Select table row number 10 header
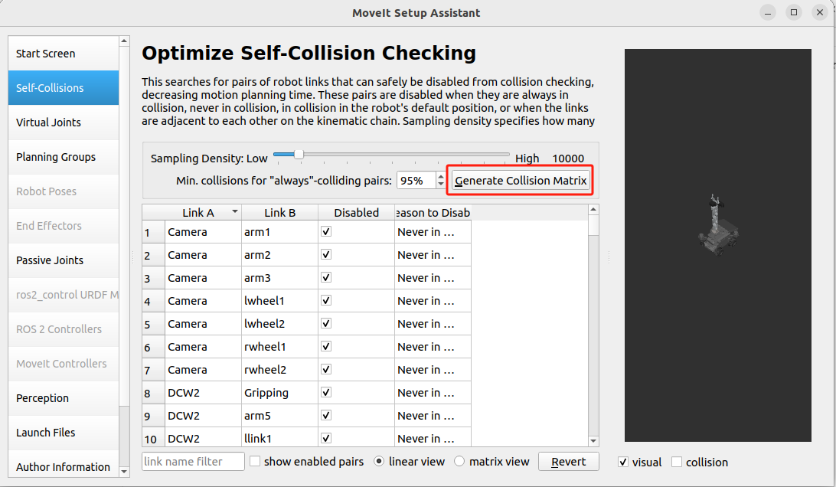The image size is (836, 487). click(x=154, y=439)
